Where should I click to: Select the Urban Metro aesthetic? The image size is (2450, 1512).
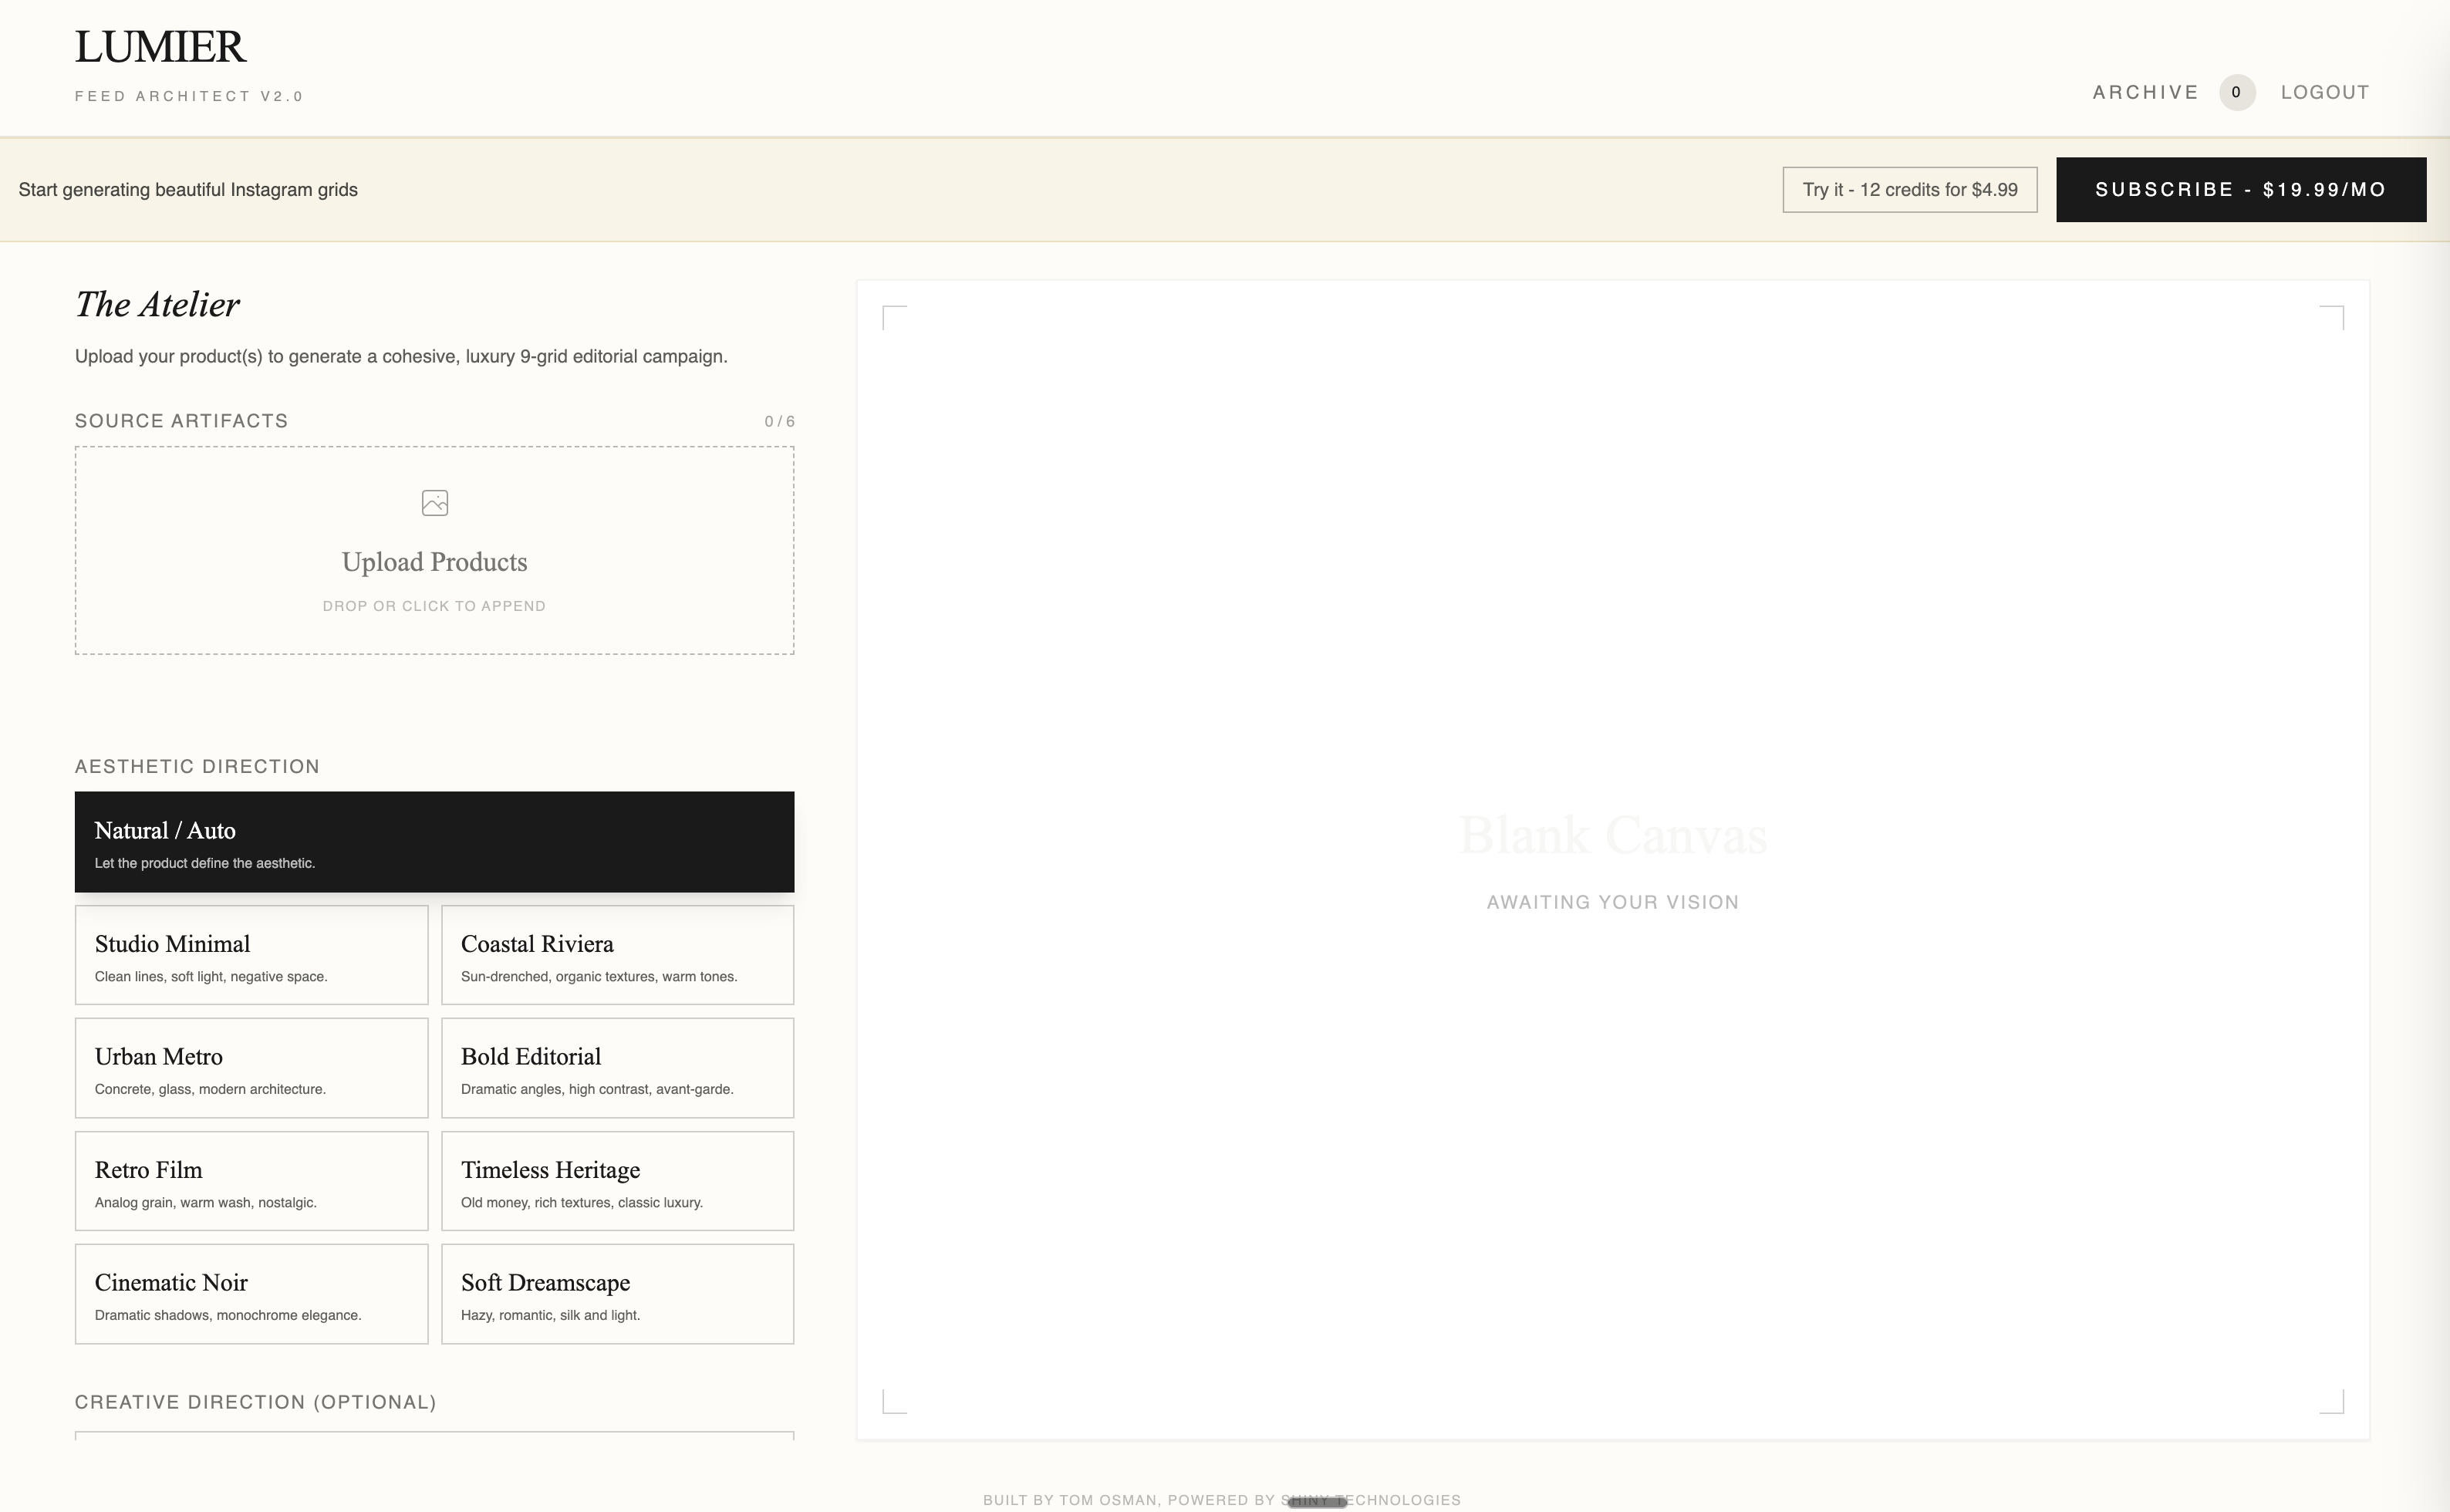click(251, 1067)
